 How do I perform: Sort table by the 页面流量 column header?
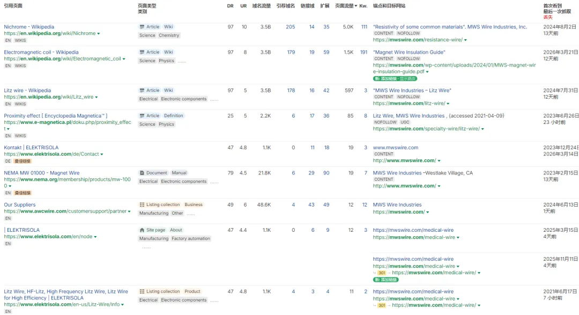345,6
